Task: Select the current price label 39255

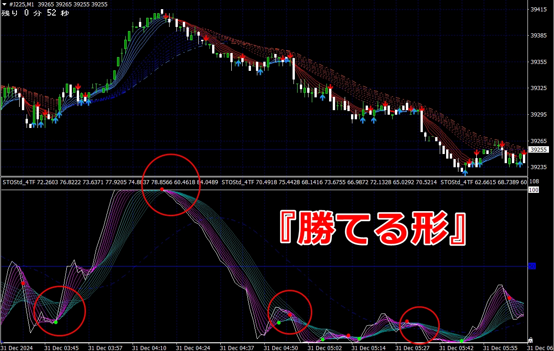Action: click(538, 149)
